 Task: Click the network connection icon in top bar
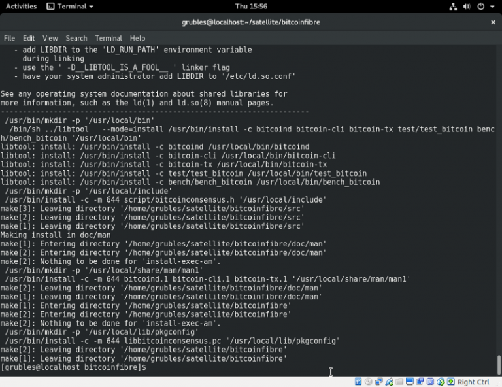pos(454,7)
